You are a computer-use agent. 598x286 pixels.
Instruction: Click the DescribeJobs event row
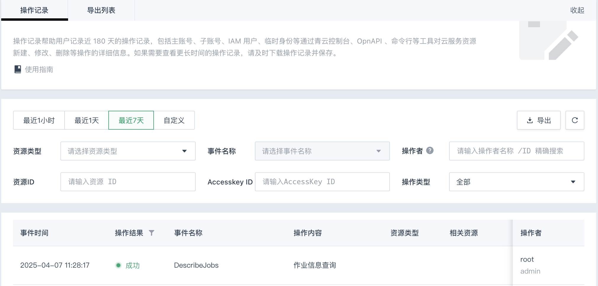tap(196, 265)
